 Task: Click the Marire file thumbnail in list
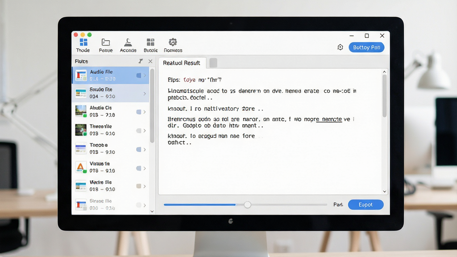coord(81,186)
